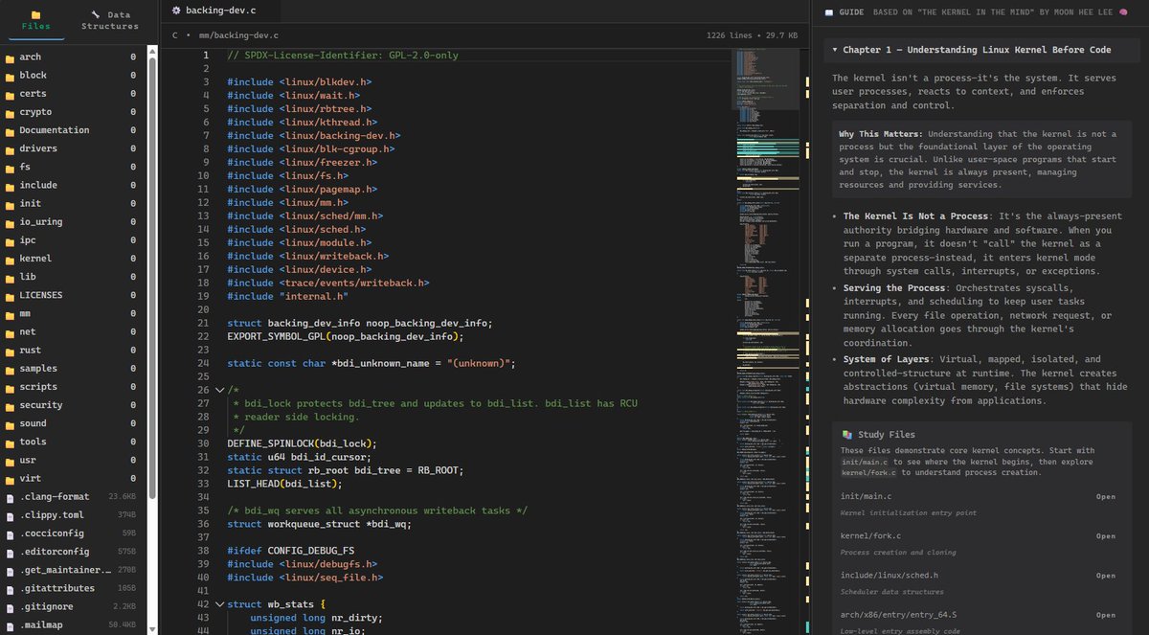Open arch/x86/entry/entry_64.S from Study Files
Image resolution: width=1149 pixels, height=635 pixels.
1105,615
